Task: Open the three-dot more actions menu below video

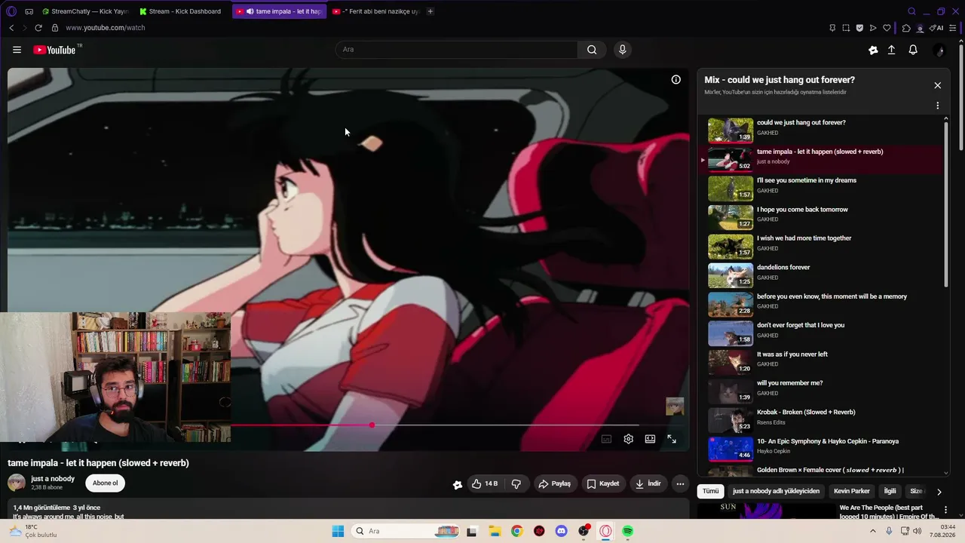Action: pyautogui.click(x=680, y=483)
